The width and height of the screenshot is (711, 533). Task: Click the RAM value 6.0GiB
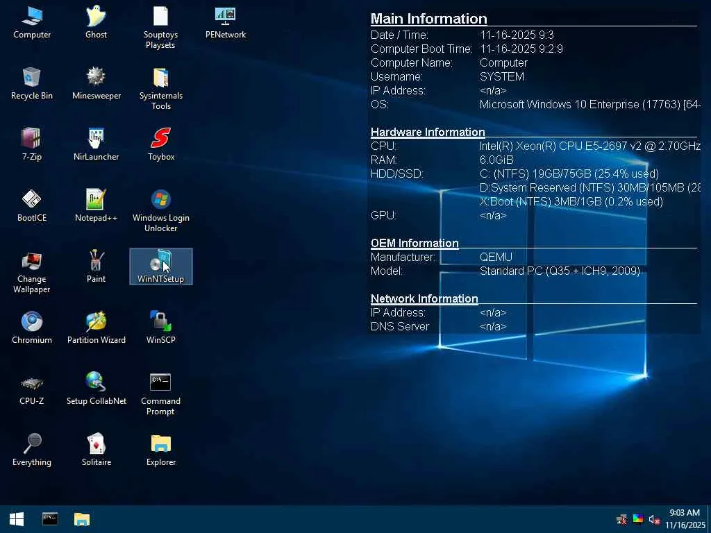tap(496, 160)
